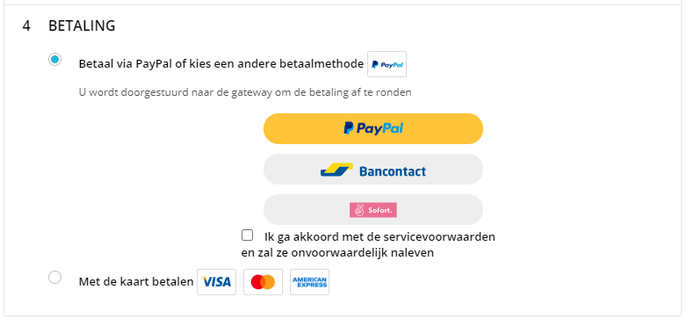
Task: Click the BETALING section heading
Action: coord(82,25)
